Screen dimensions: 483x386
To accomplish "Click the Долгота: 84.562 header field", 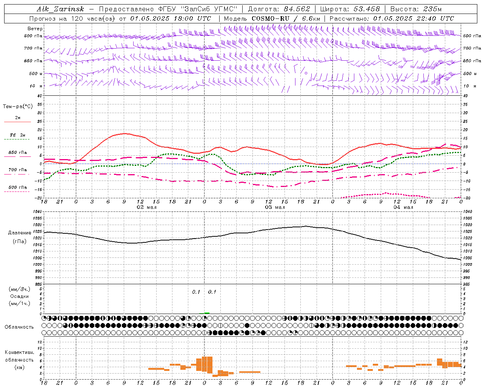I will click(279, 9).
